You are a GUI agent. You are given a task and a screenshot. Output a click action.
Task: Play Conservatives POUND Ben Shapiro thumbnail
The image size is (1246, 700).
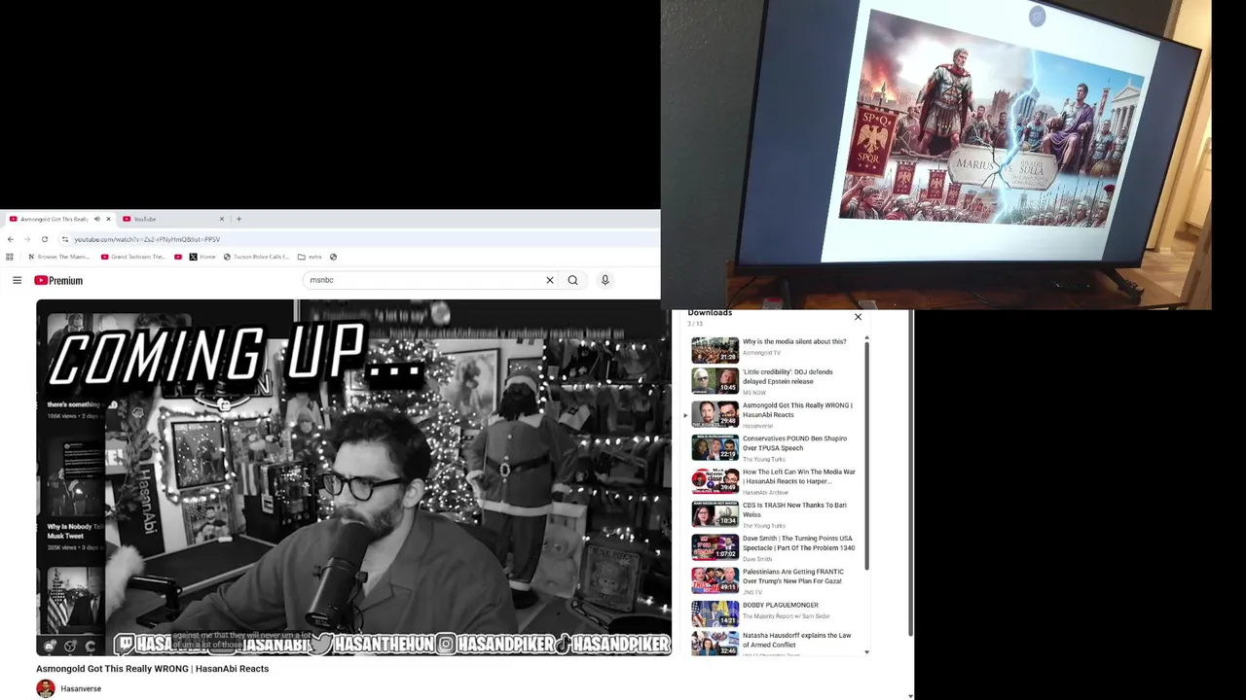715,447
